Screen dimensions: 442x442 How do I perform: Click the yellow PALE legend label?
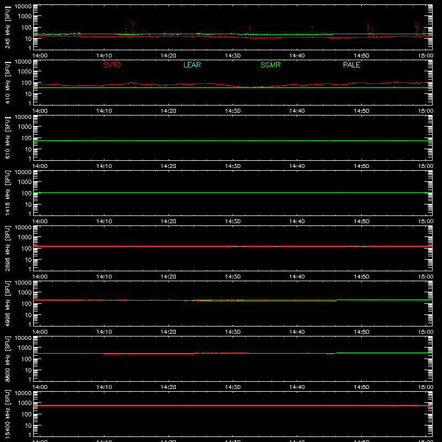(351, 65)
